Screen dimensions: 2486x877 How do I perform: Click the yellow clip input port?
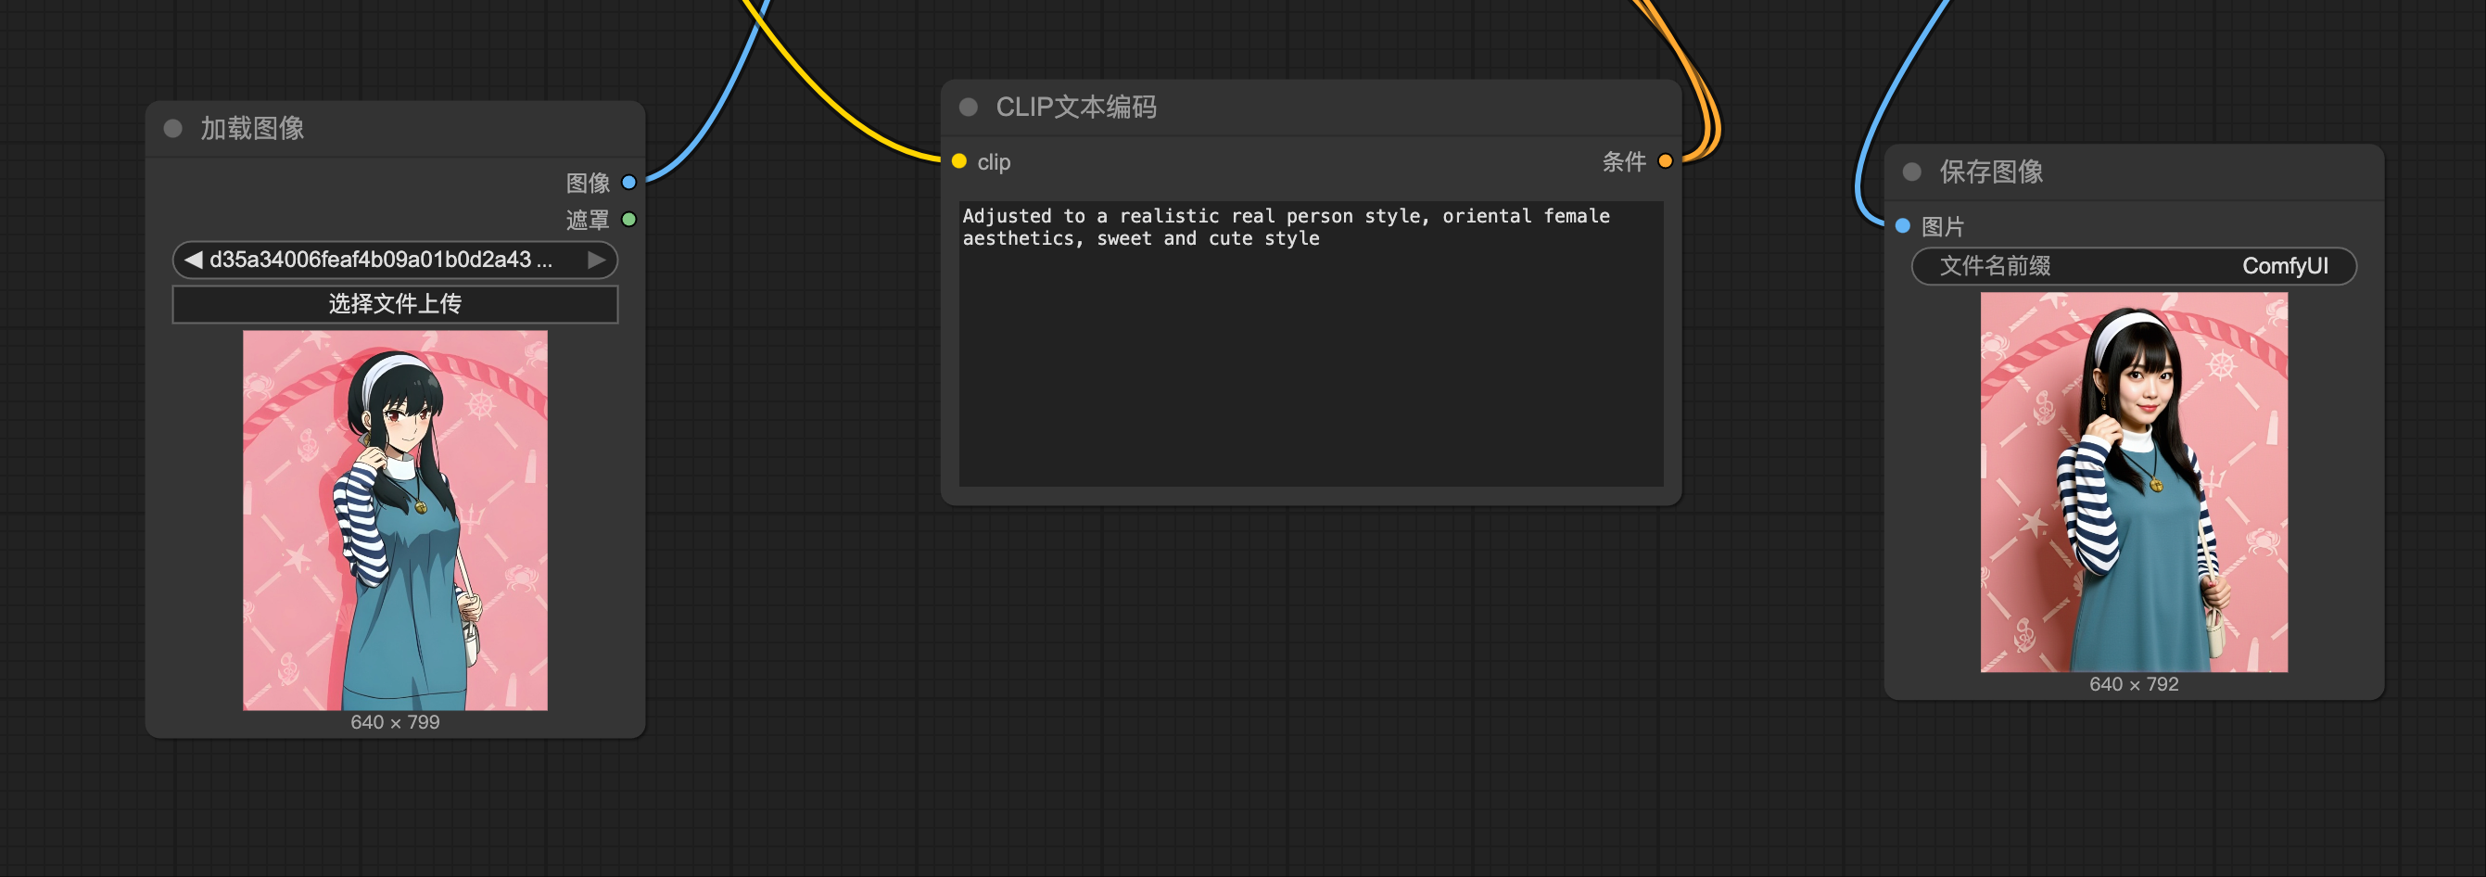point(959,161)
